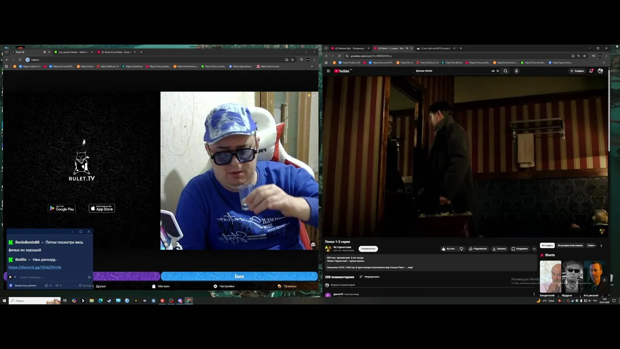Screen dimensions: 620x349
Task: Click the Создать create button
Action: click(577, 71)
